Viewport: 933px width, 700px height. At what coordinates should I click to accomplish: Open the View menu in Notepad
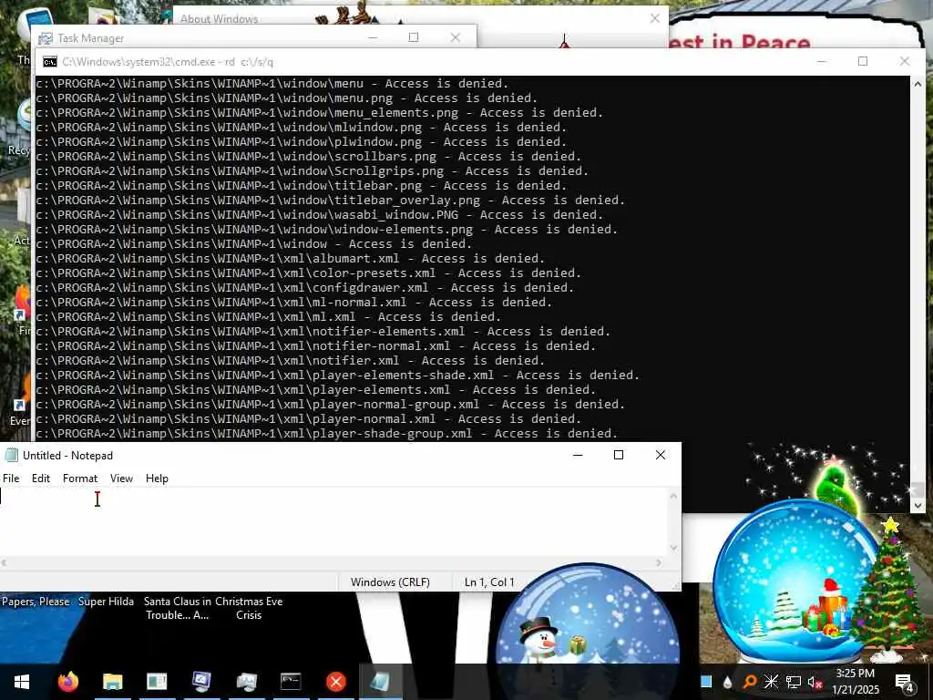pyautogui.click(x=121, y=479)
